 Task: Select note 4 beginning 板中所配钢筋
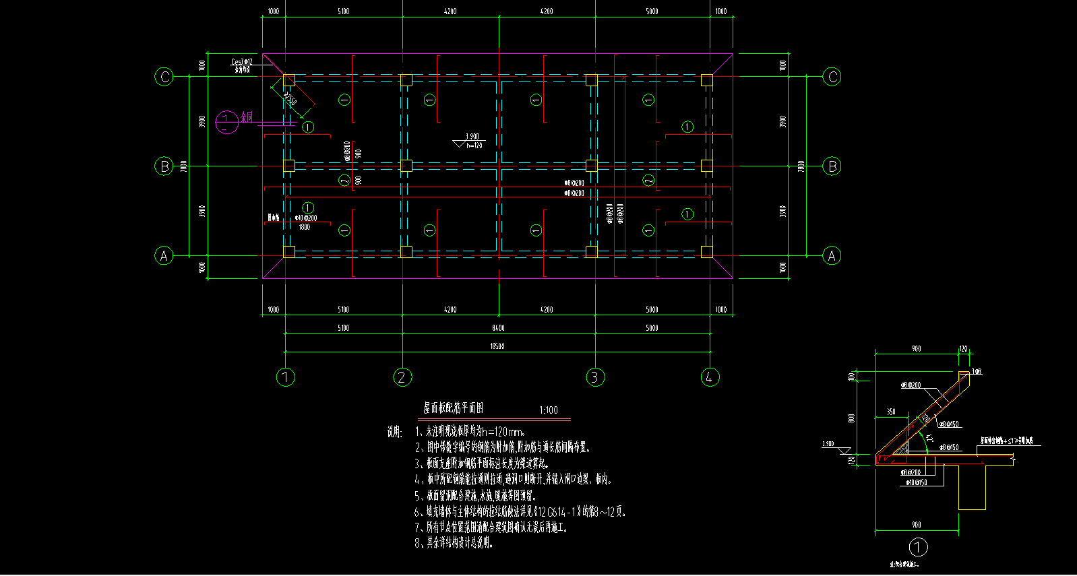tap(514, 479)
